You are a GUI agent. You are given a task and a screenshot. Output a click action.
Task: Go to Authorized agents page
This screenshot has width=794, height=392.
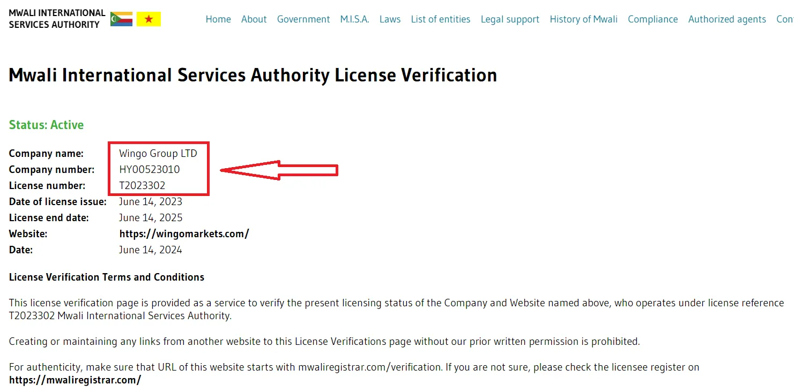pyautogui.click(x=727, y=19)
